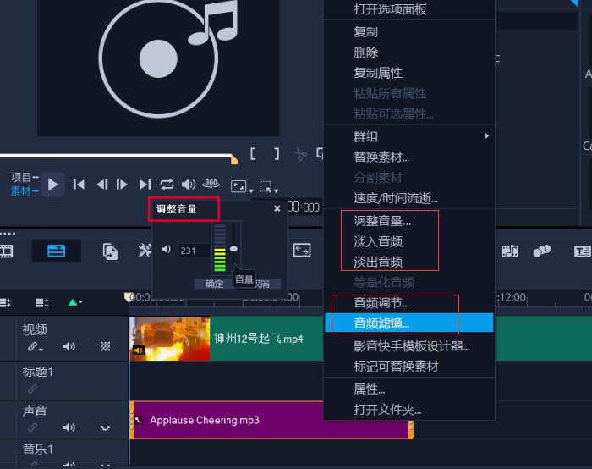
Task: Click the timeline playhead marker at start
Action: 129,297
